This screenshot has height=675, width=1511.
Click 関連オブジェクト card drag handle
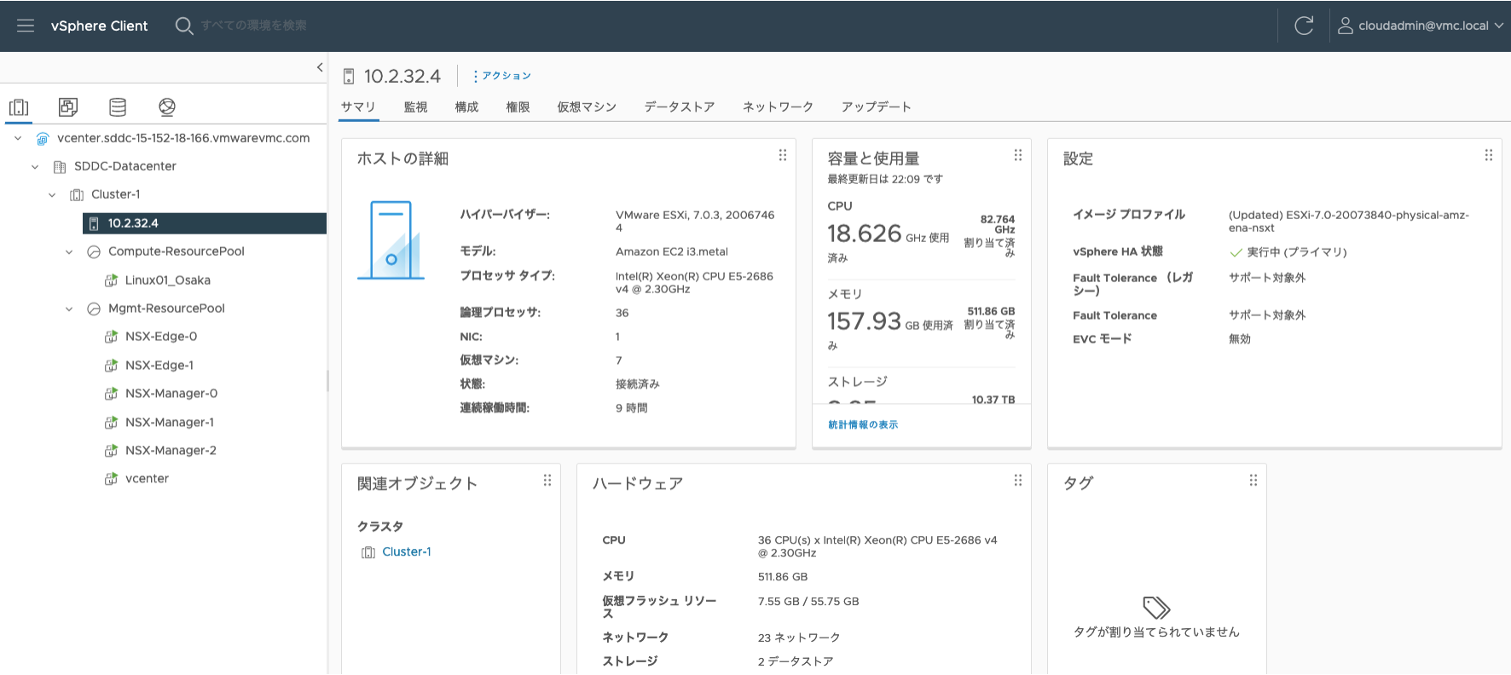click(x=547, y=481)
